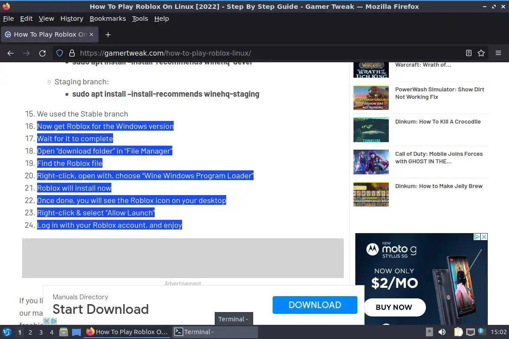
Task: Click the Dinkum crocodile thumbnail
Action: click(371, 130)
